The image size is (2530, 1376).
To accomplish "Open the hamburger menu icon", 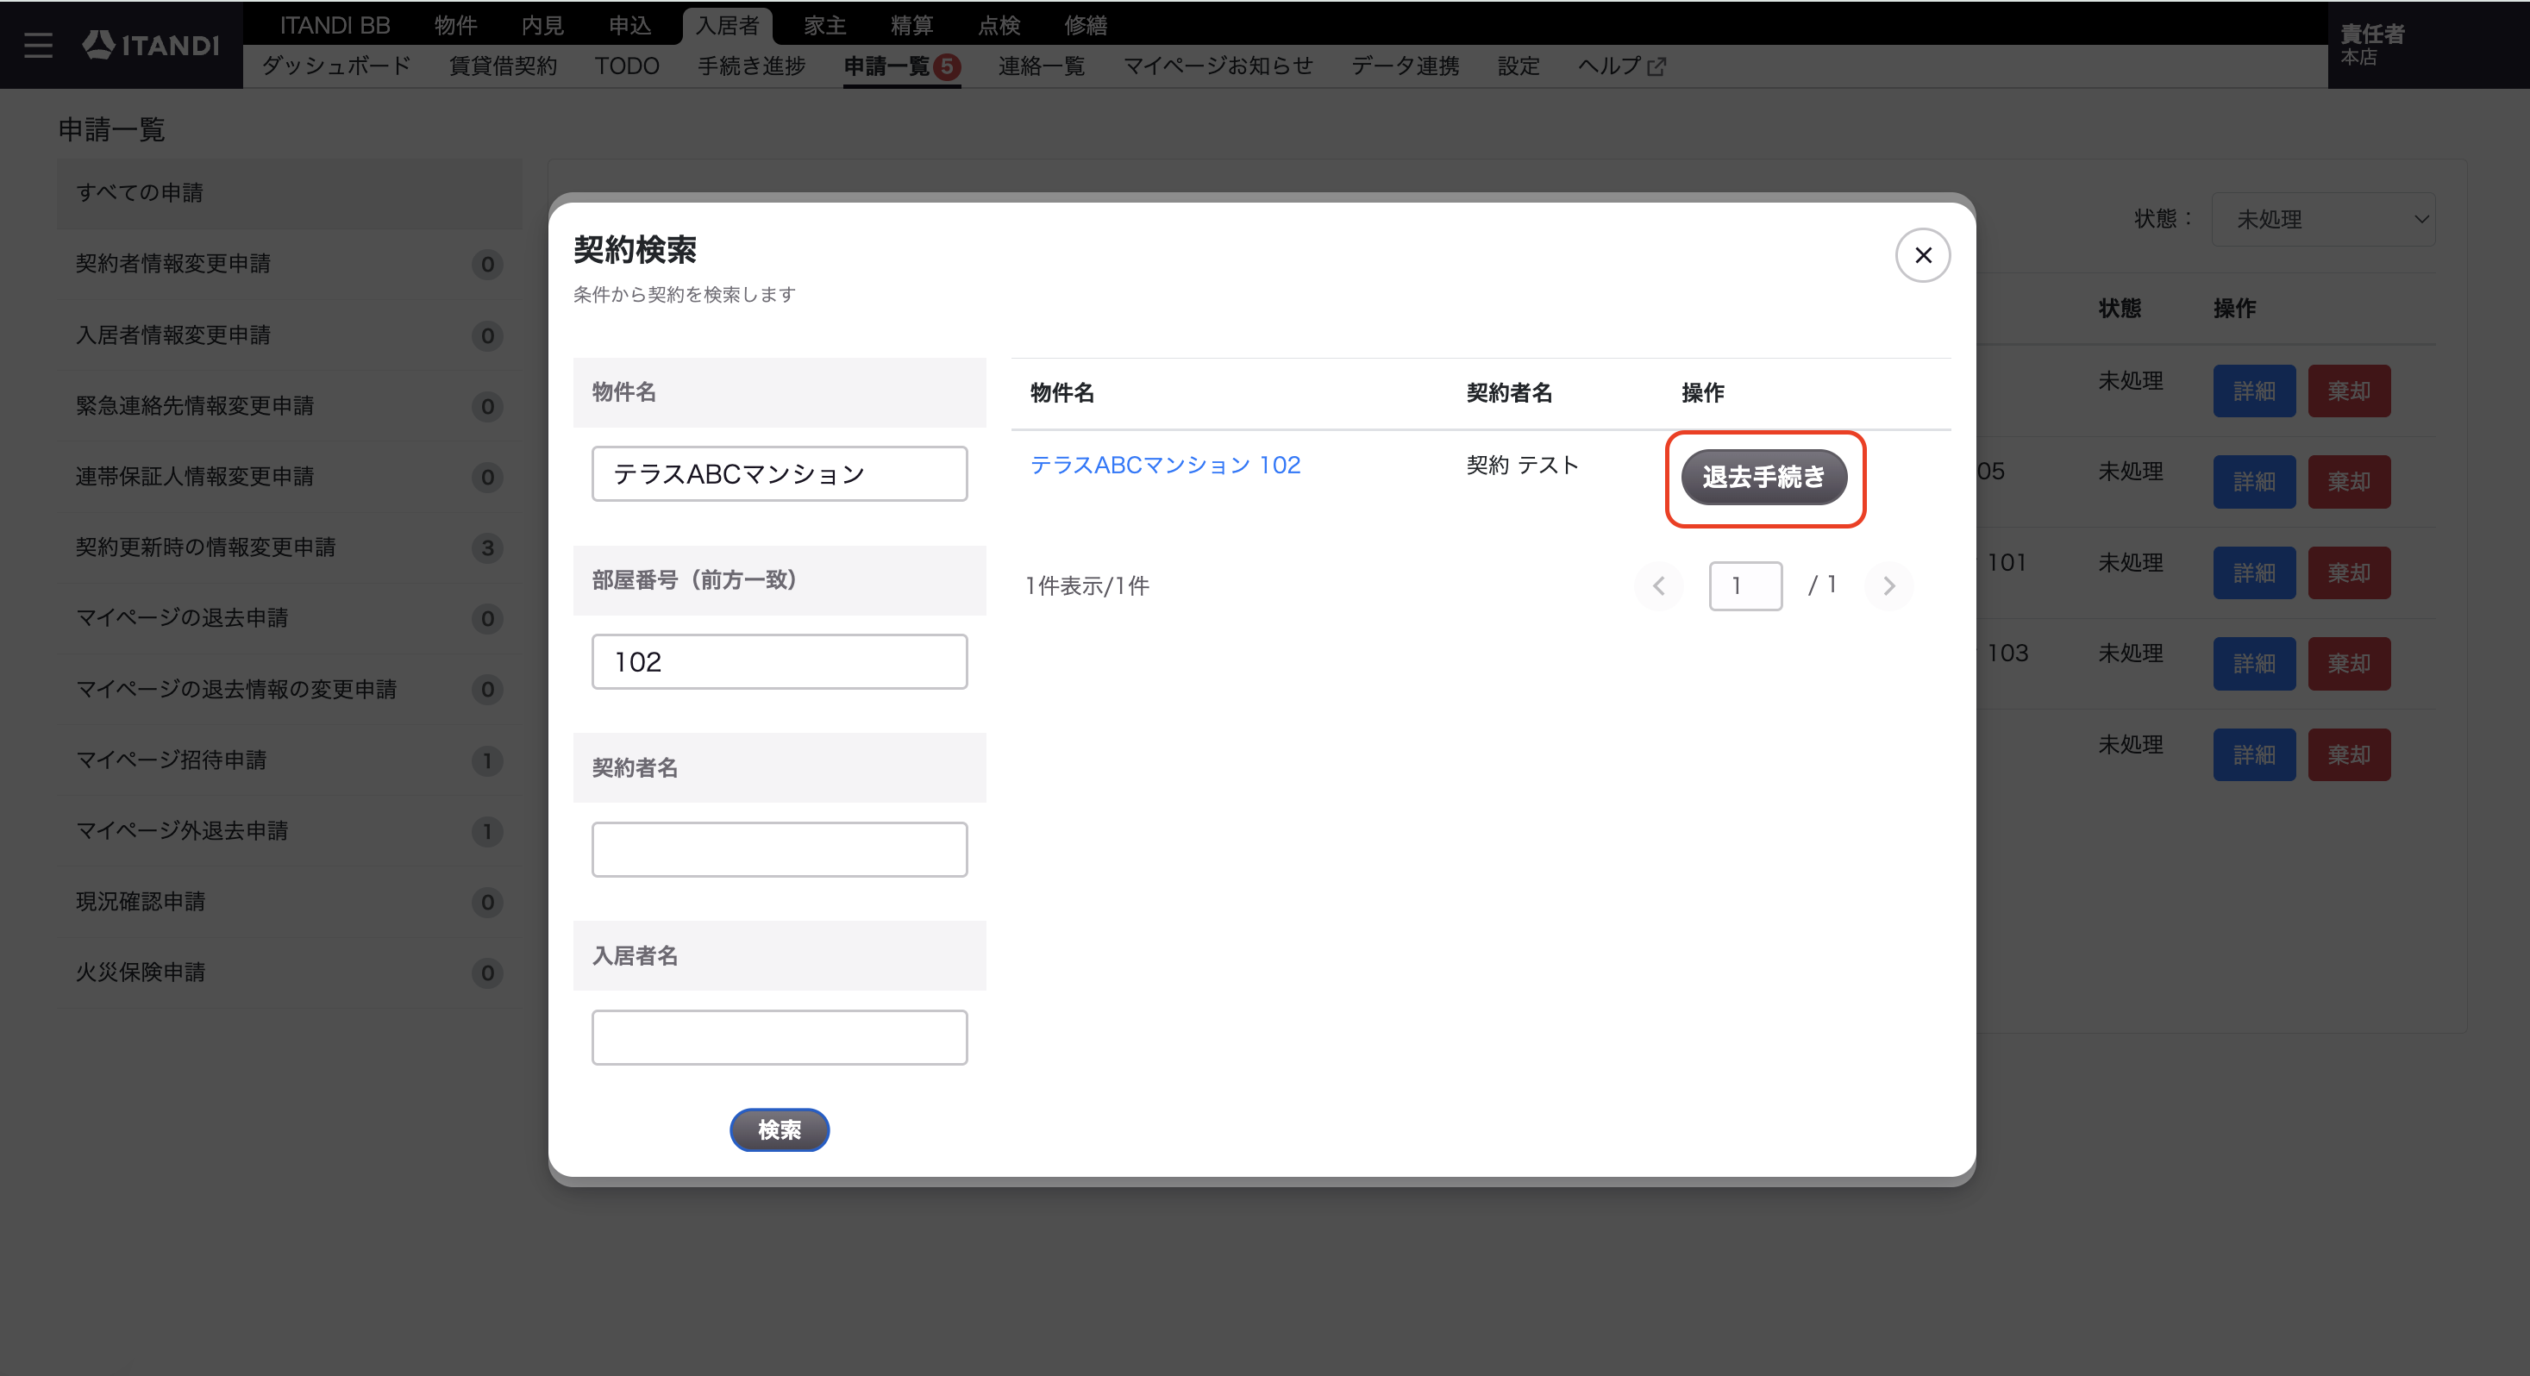I will (x=38, y=45).
